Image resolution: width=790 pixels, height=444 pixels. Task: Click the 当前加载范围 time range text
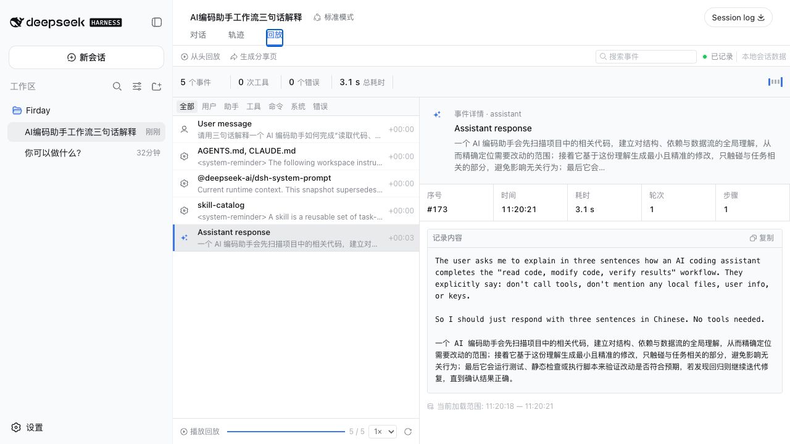[495, 406]
